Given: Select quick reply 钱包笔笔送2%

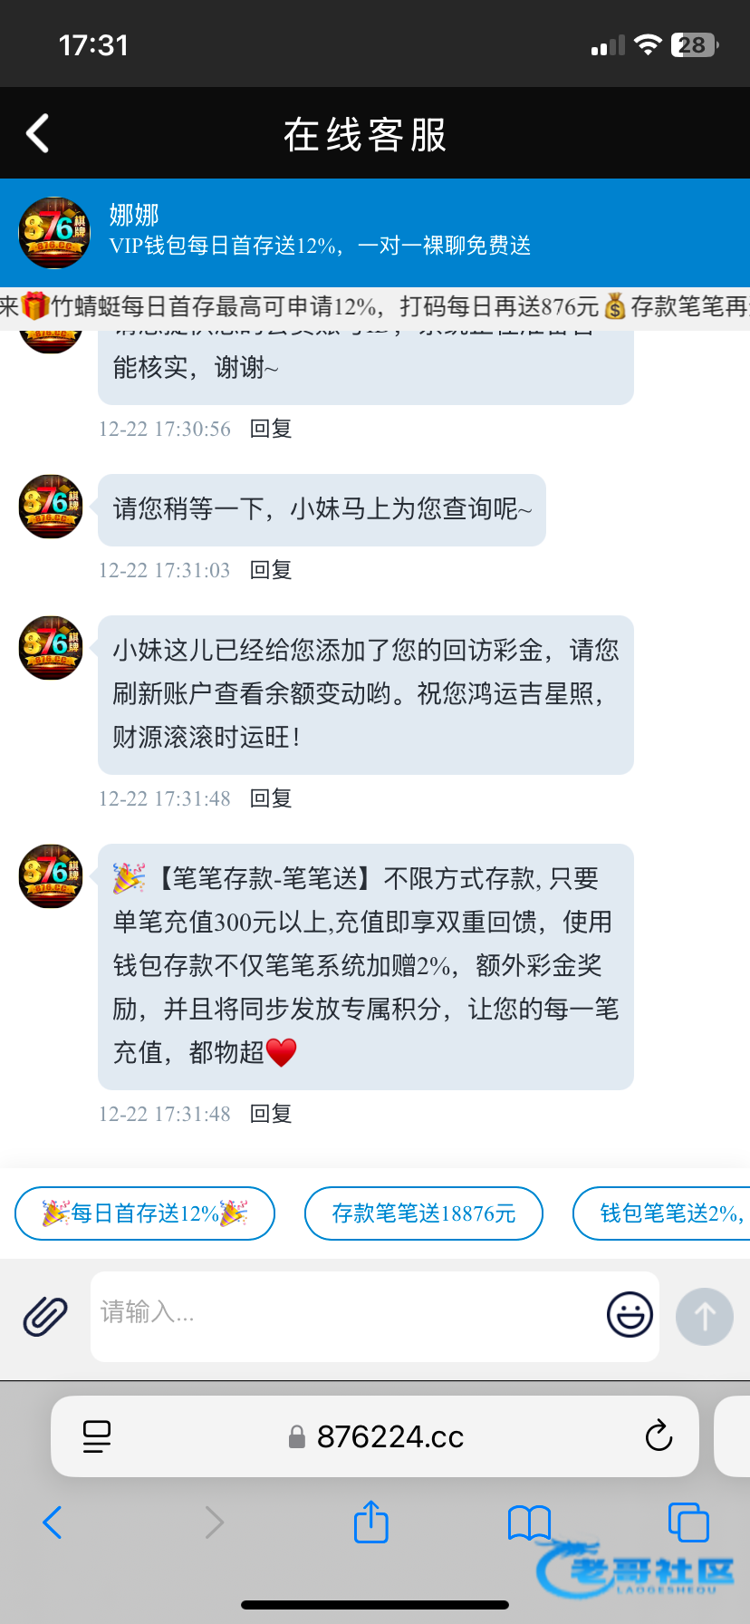Looking at the screenshot, I should [x=663, y=1213].
